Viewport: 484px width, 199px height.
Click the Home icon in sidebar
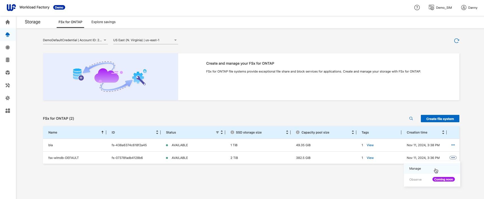tap(8, 22)
